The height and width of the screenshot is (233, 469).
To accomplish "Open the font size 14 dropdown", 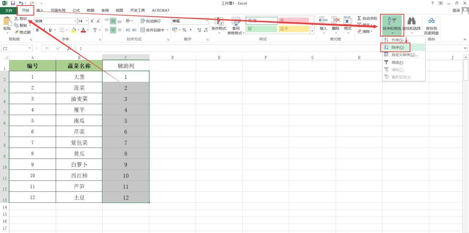I will (x=86, y=21).
